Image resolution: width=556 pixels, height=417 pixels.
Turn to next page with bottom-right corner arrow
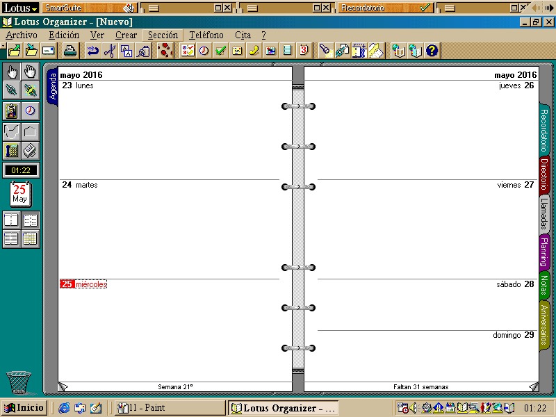pos(534,386)
